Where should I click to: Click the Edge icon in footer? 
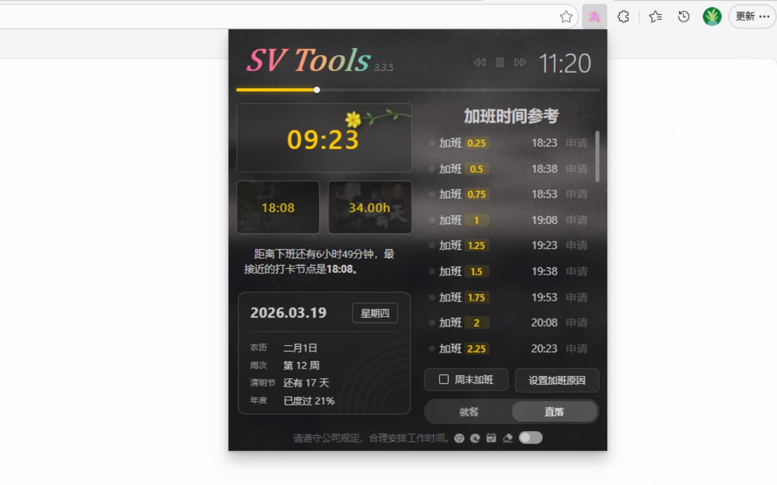475,438
